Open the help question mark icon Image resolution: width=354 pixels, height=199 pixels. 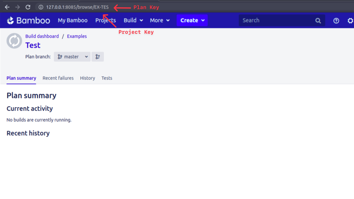tap(336, 20)
